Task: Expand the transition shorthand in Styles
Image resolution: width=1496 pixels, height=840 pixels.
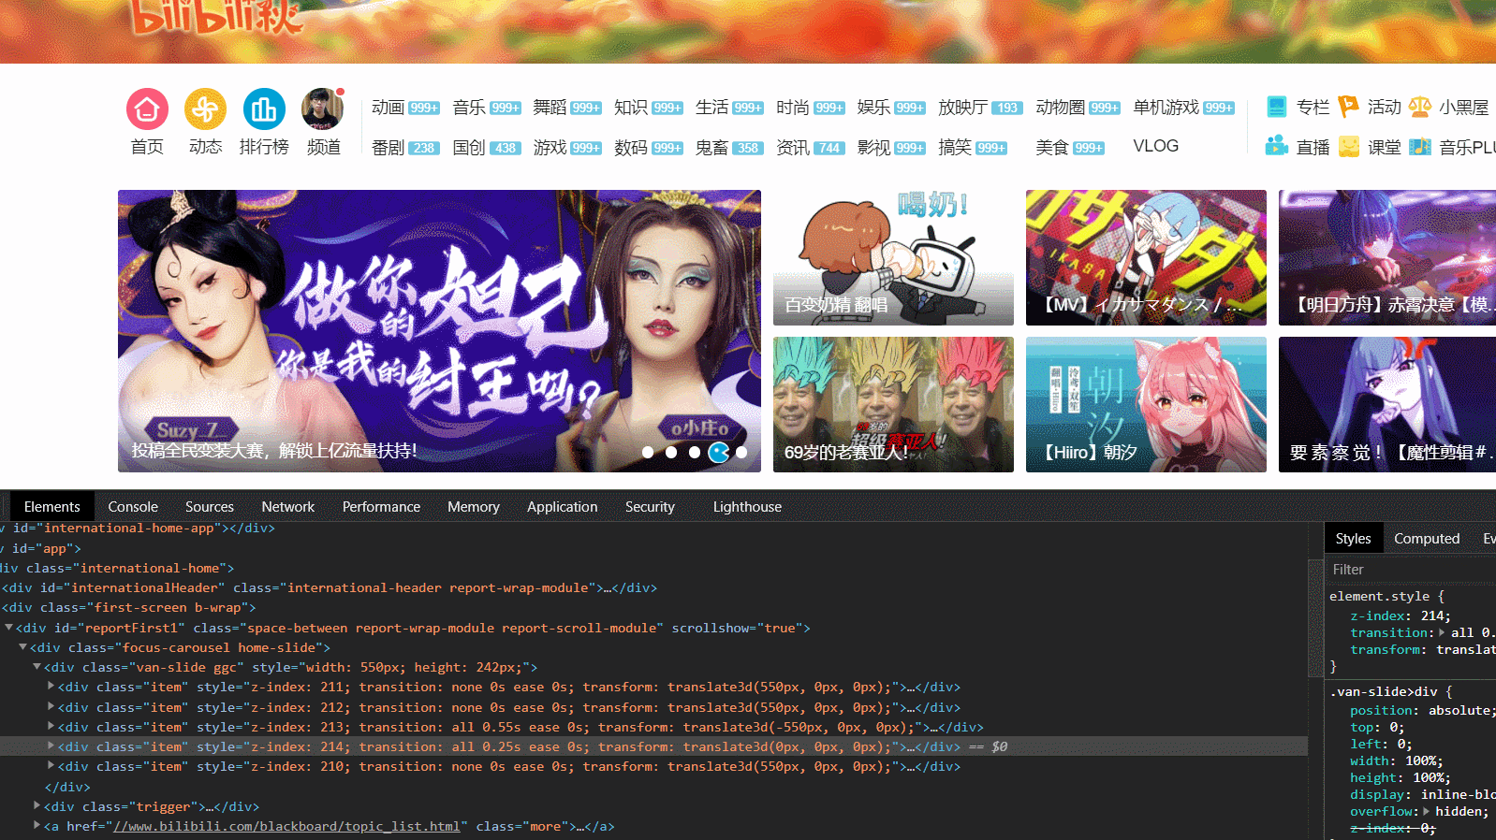Action: coord(1442,632)
